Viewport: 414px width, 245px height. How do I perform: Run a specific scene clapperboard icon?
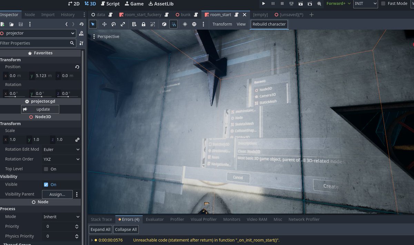tap(310, 3)
